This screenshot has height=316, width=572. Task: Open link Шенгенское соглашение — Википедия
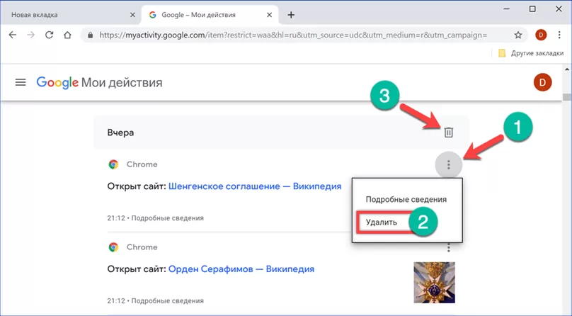coord(255,186)
